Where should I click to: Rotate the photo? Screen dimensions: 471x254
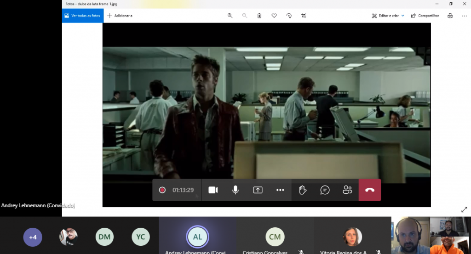(x=289, y=16)
